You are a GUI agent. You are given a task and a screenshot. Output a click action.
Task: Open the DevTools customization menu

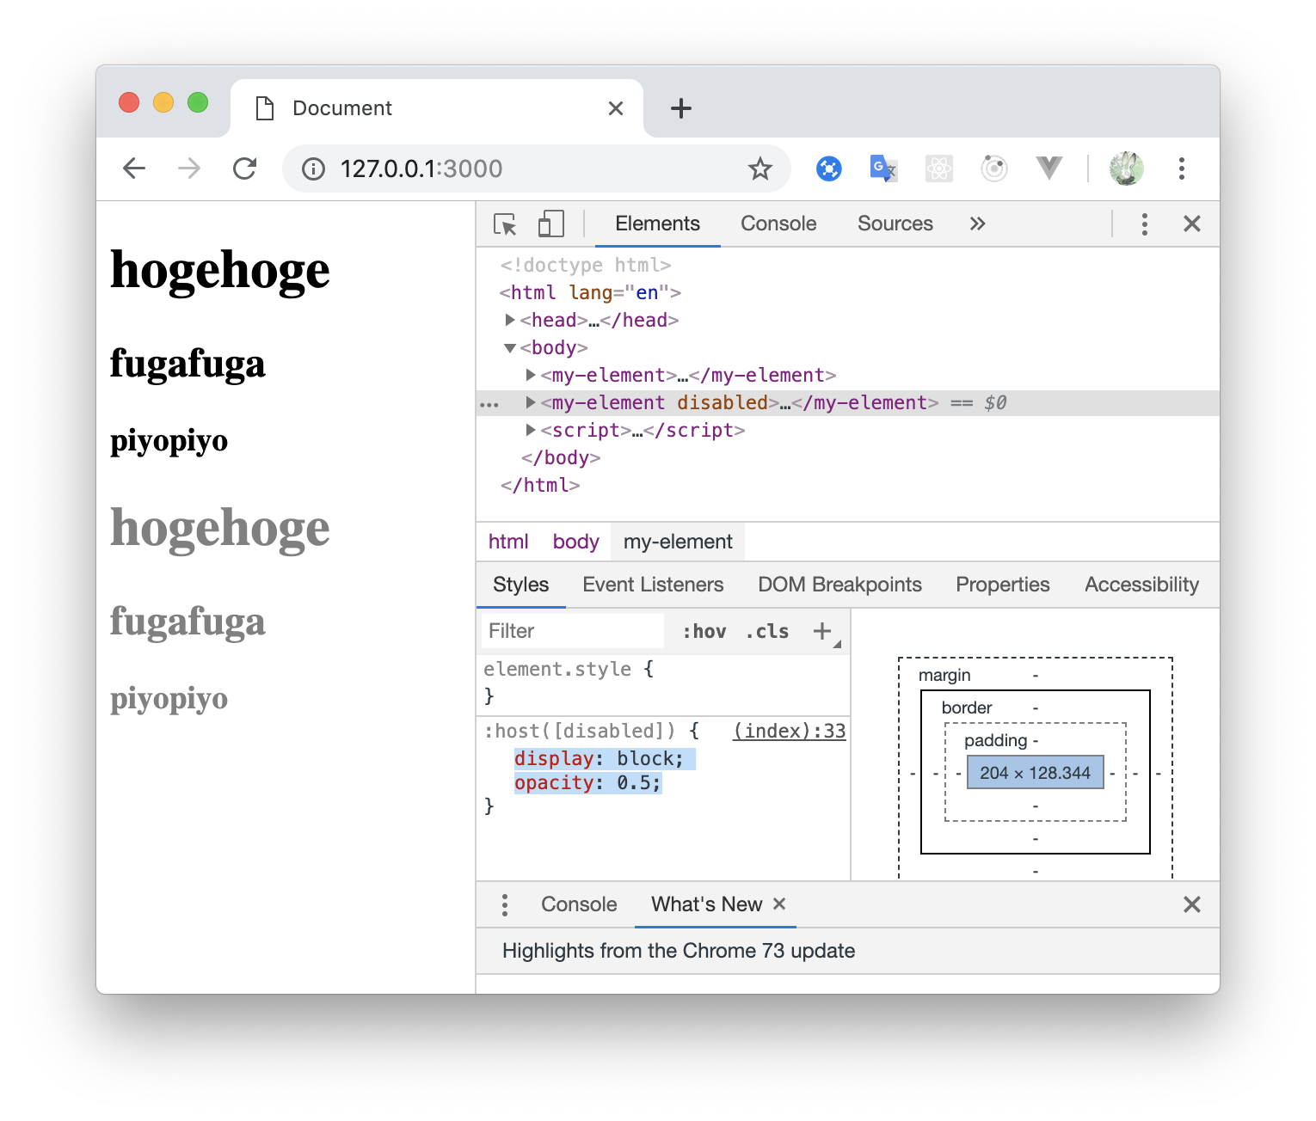(x=1144, y=224)
